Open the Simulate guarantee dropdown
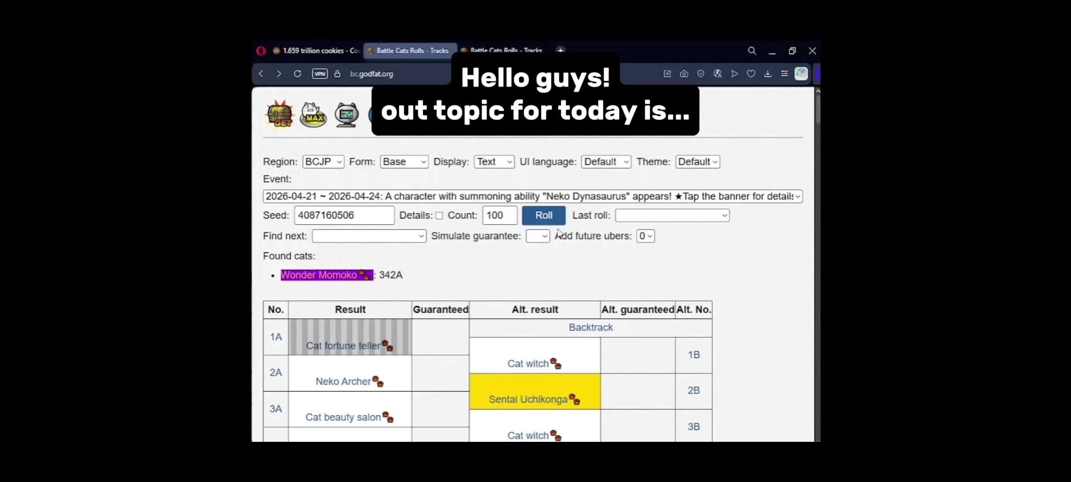The height and width of the screenshot is (482, 1071). 538,236
